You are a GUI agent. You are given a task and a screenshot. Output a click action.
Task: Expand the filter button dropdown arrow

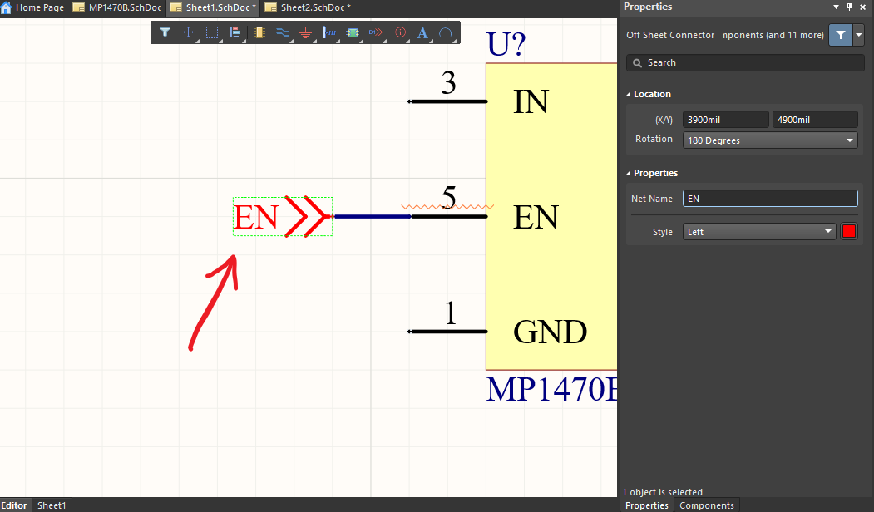click(x=858, y=35)
